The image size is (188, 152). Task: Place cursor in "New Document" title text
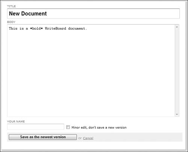pos(28,14)
